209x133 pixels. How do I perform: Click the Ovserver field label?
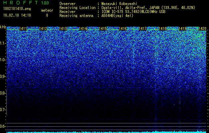pyautogui.click(x=67, y=4)
